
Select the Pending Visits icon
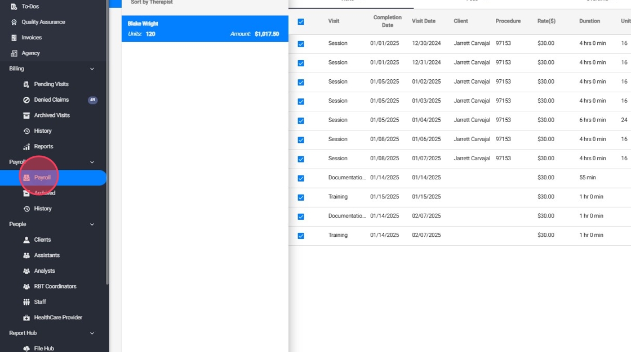tap(26, 84)
